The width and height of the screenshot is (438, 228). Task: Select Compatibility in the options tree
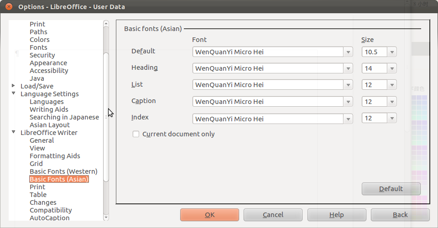click(x=51, y=210)
